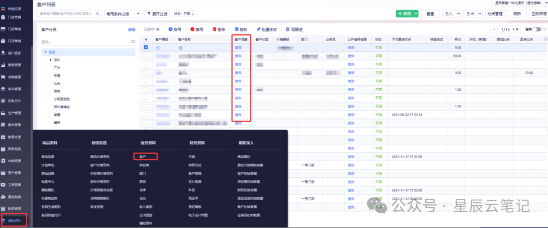The image size is (548, 228).
Task: Open the 引入 dropdown arrow
Action: click(458, 14)
